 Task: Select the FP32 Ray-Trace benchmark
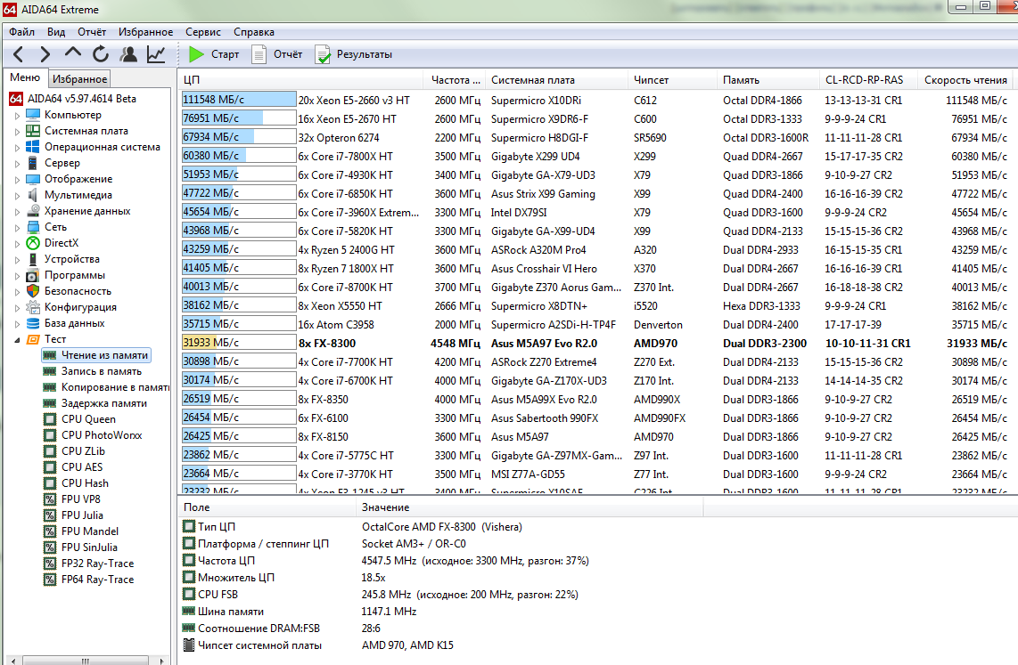(97, 564)
